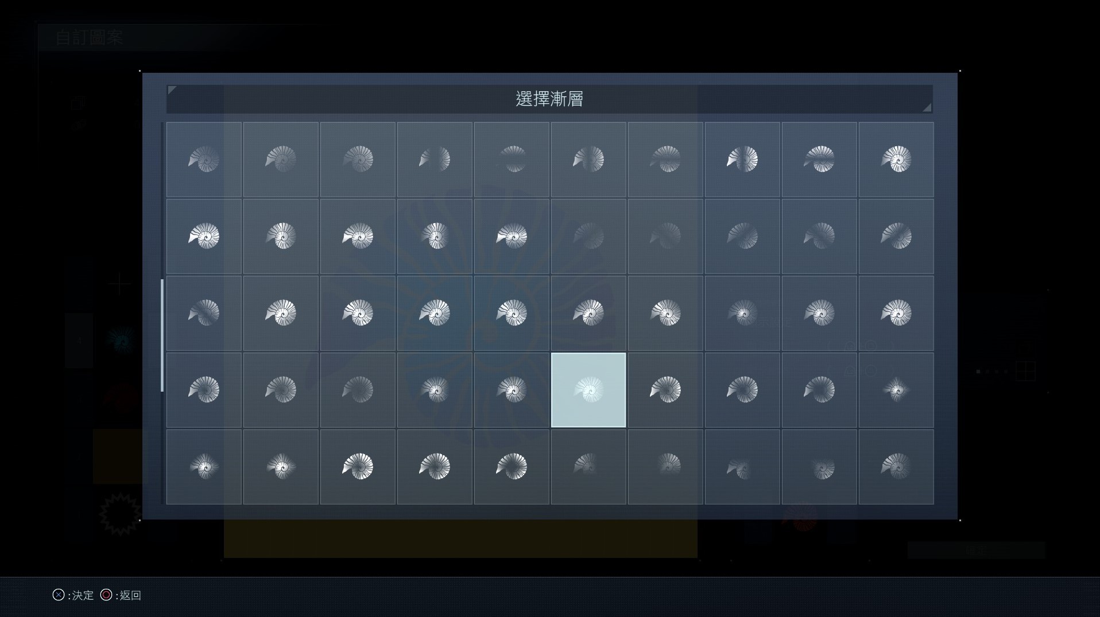This screenshot has width=1100, height=617.
Task: Select the last gradient in the bottom row
Action: click(896, 467)
